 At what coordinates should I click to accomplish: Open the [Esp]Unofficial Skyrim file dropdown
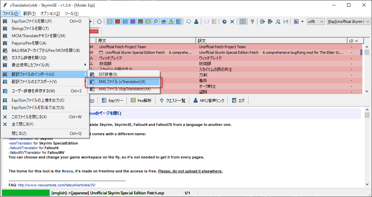(x=348, y=22)
